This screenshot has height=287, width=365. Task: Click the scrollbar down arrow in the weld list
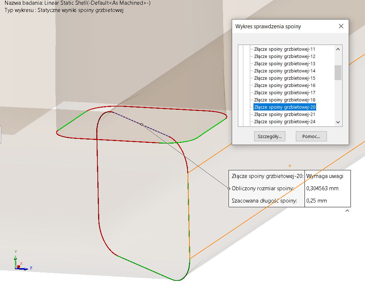[x=337, y=122]
